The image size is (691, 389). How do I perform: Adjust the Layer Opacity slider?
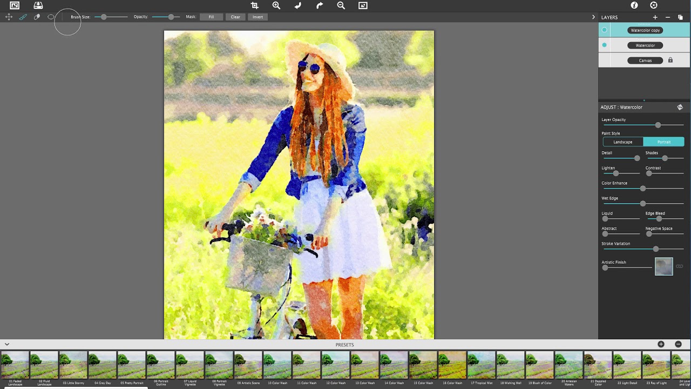[658, 125]
